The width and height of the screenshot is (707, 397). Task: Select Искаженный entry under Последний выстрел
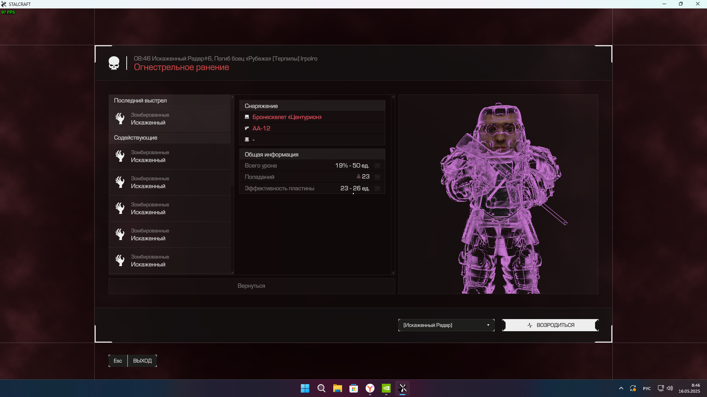[169, 119]
